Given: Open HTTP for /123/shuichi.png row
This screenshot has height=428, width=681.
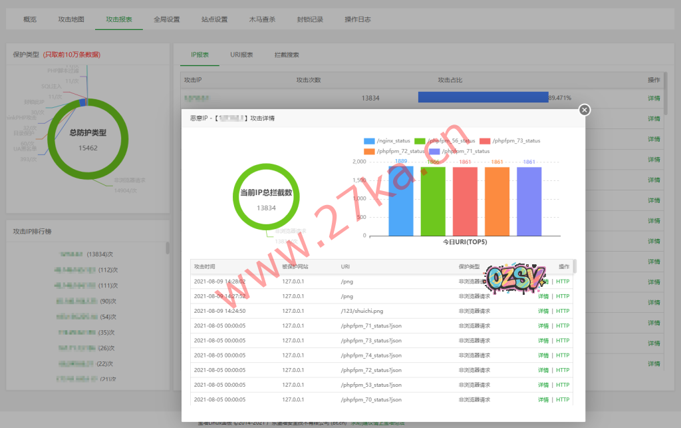Looking at the screenshot, I should (563, 311).
